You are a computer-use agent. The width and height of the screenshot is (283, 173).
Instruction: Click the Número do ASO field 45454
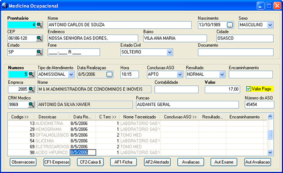(x=260, y=105)
